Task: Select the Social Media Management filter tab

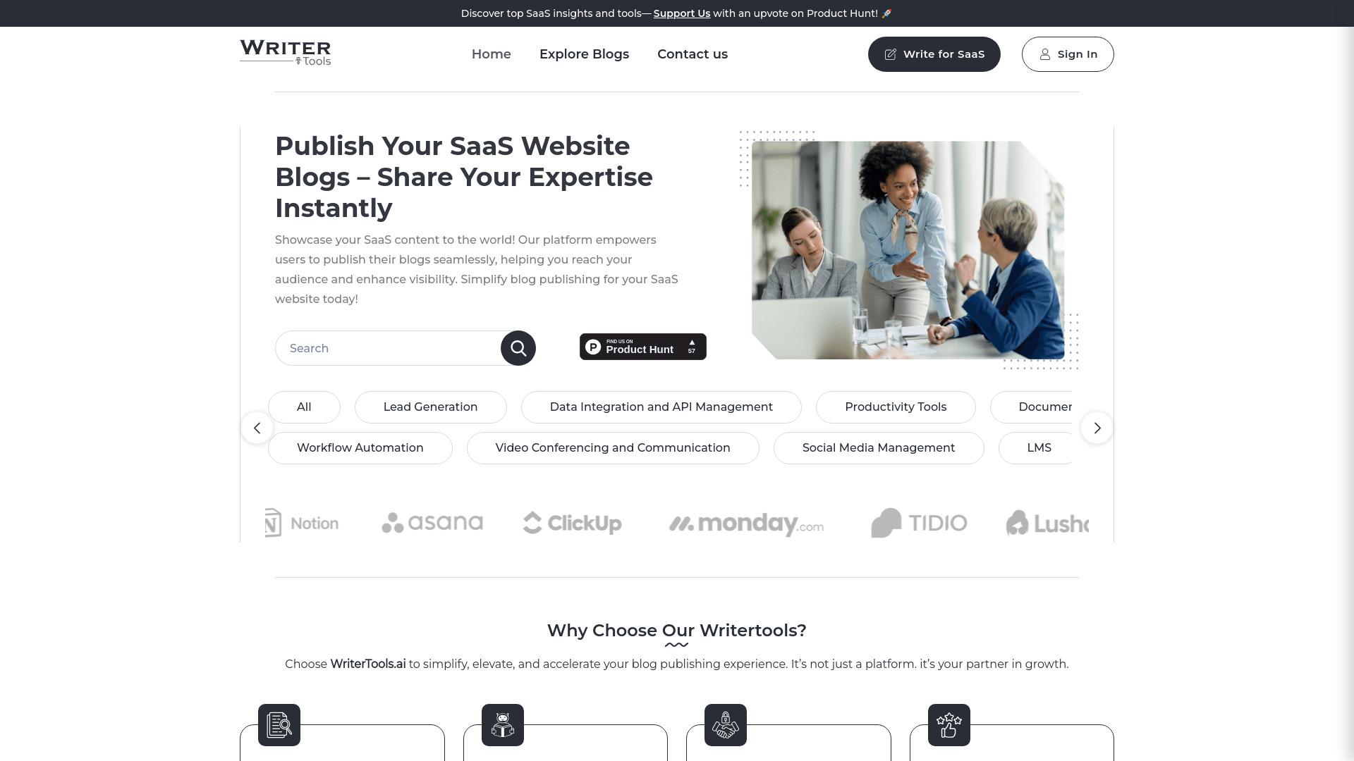Action: pyautogui.click(x=878, y=448)
